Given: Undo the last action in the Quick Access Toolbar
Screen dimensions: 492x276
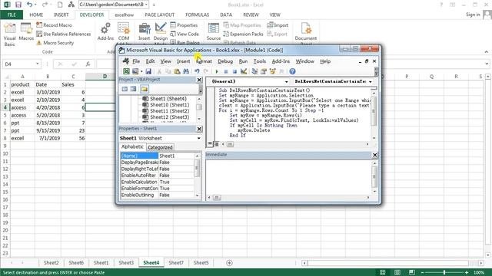Looking at the screenshot, I should pos(29,5).
